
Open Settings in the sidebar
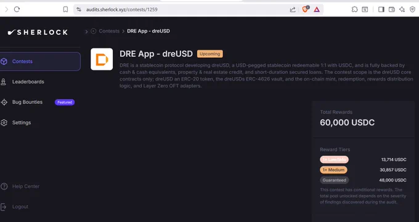click(22, 122)
